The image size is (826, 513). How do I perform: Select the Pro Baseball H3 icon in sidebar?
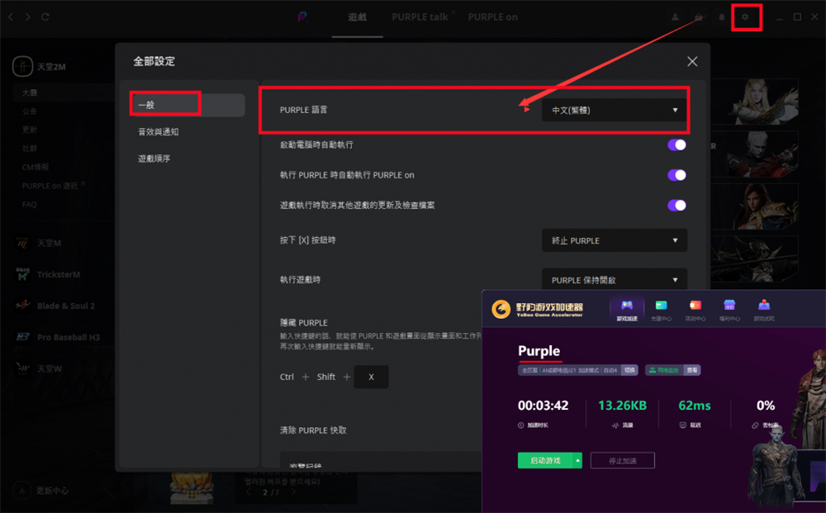22,337
